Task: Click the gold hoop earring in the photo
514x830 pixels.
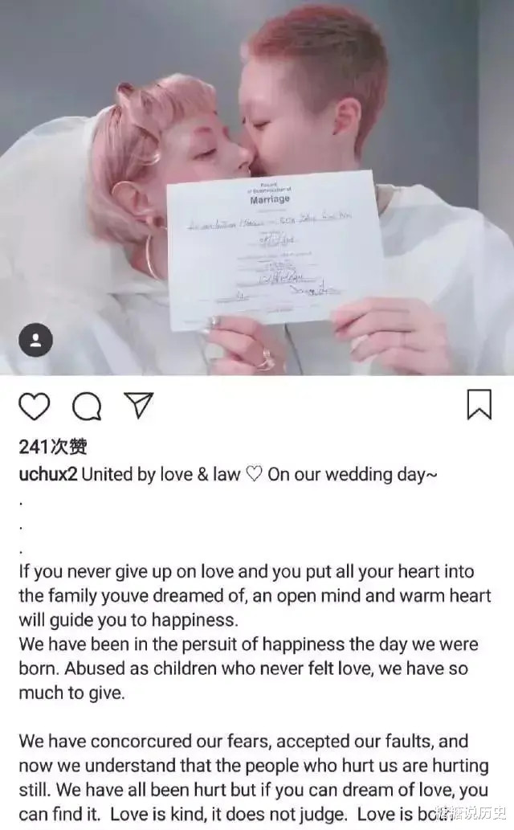Action: (x=152, y=257)
